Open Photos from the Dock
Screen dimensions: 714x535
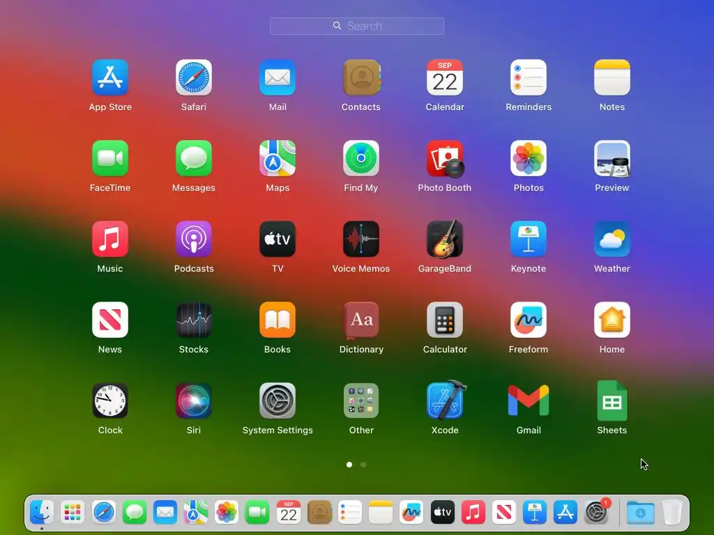click(x=227, y=512)
